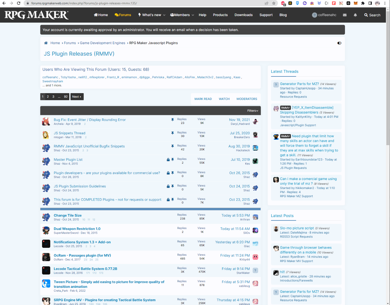Jump to page 92
The width and height of the screenshot is (390, 305).
pos(66,97)
